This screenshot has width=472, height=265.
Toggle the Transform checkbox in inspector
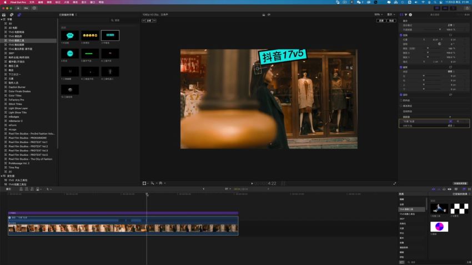(401, 35)
